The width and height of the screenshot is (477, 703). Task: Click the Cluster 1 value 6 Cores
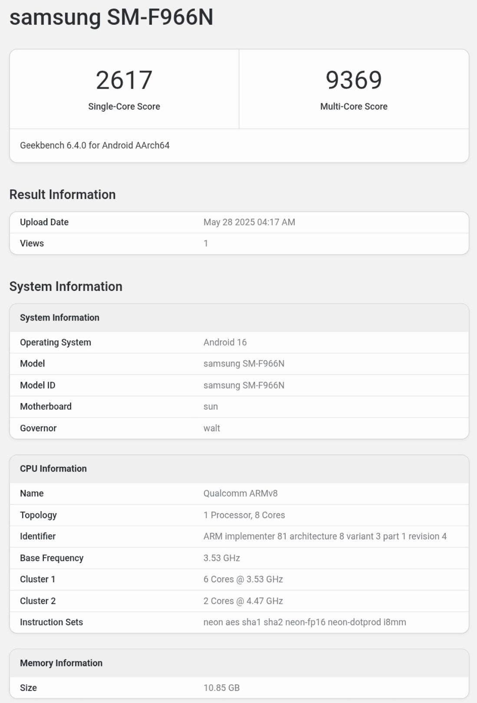(243, 579)
